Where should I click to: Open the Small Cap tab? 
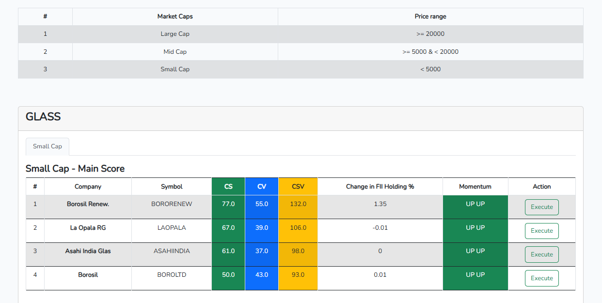[x=48, y=146]
